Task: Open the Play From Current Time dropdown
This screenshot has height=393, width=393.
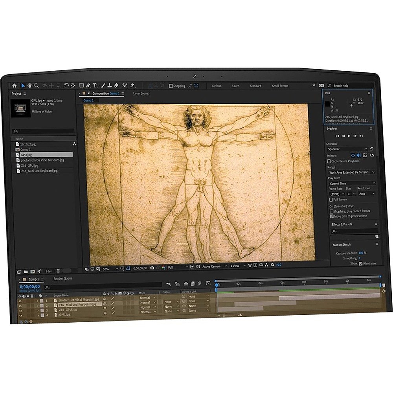Action: 352,184
